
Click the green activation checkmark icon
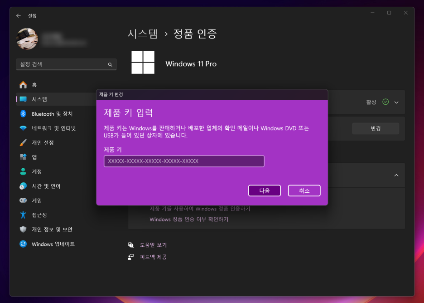click(x=385, y=102)
